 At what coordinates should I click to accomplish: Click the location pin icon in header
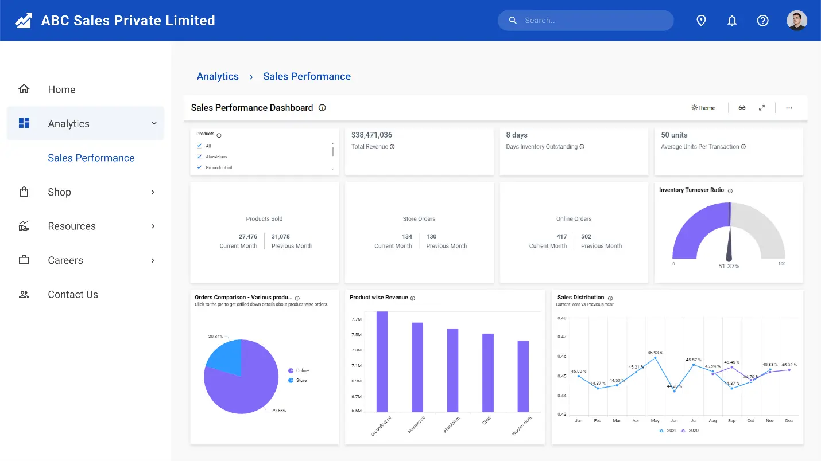click(x=701, y=20)
